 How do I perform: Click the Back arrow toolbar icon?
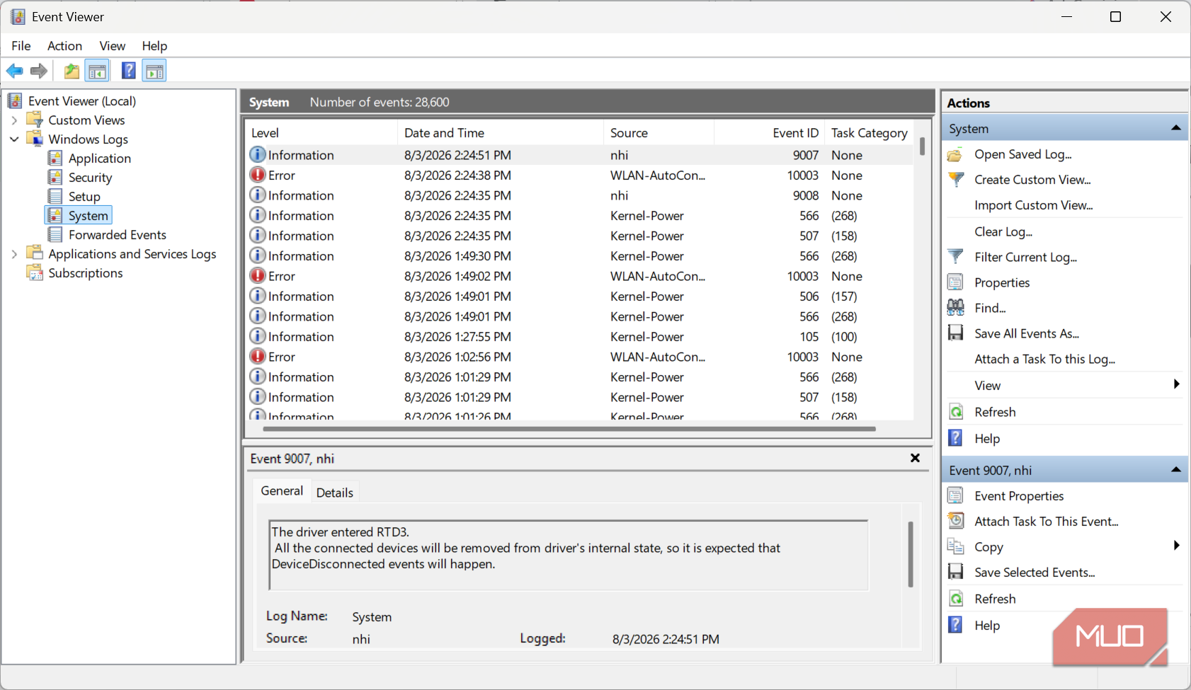pos(14,71)
